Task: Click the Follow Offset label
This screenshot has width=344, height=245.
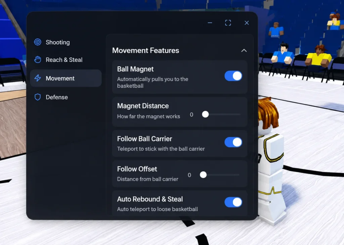Action: click(x=137, y=169)
